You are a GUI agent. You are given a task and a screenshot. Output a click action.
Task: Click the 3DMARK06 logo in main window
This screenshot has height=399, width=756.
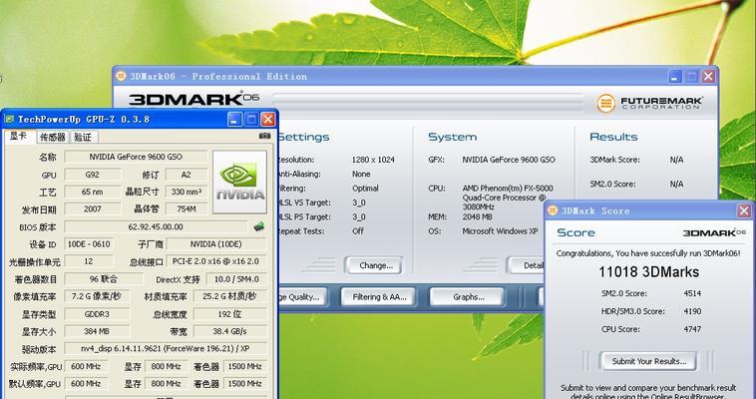[194, 100]
